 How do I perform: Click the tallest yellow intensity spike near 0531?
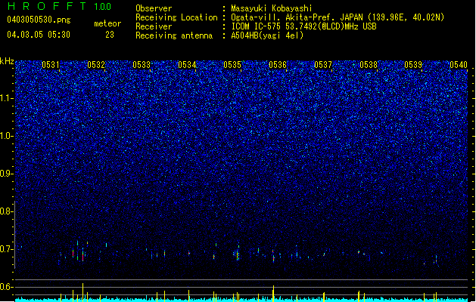[83, 292]
